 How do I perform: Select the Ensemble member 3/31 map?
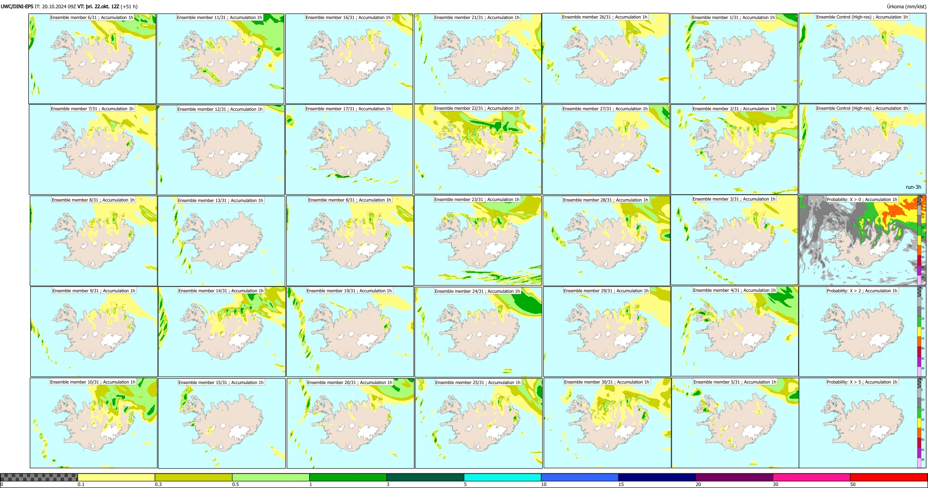[735, 240]
